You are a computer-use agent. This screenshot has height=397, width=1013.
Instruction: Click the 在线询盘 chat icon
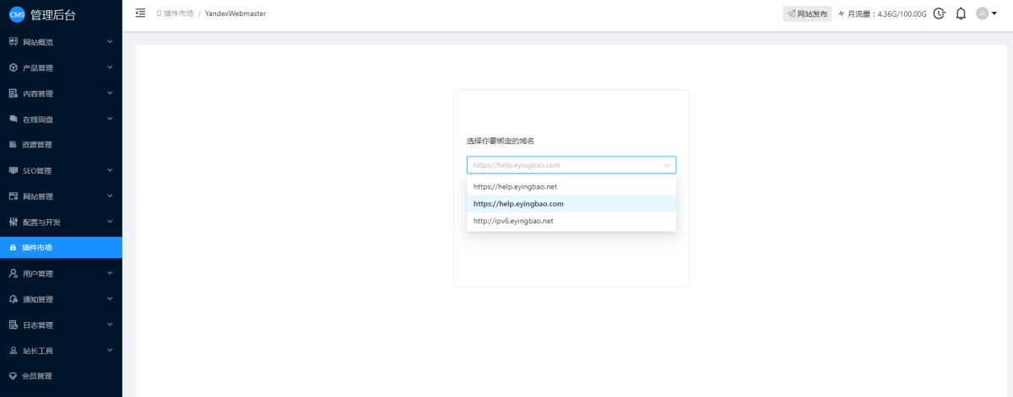point(13,119)
